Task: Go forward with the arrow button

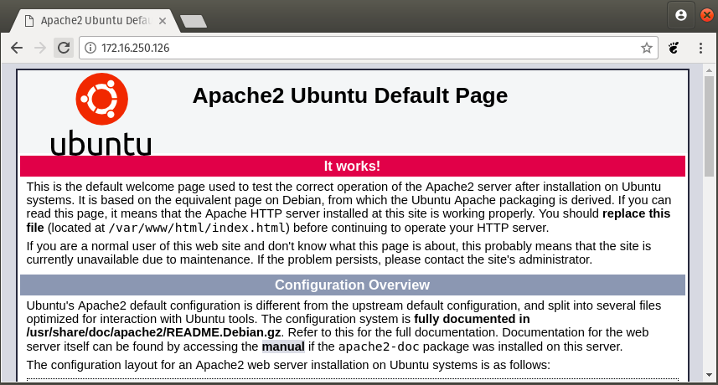Action: [40, 48]
